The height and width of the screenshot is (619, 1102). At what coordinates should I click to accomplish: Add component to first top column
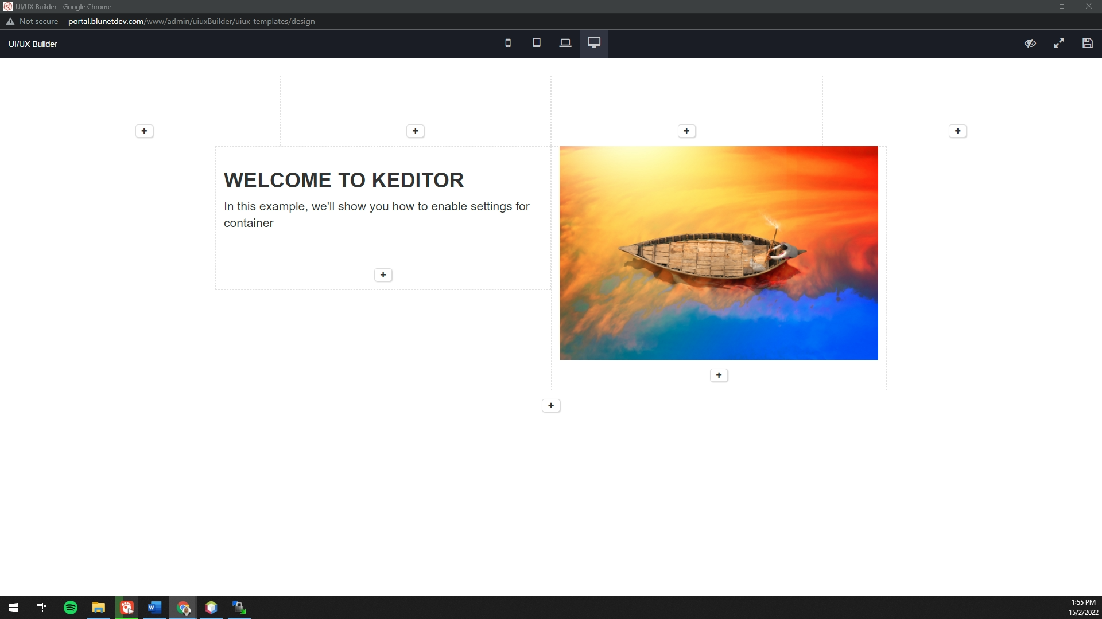pos(144,131)
